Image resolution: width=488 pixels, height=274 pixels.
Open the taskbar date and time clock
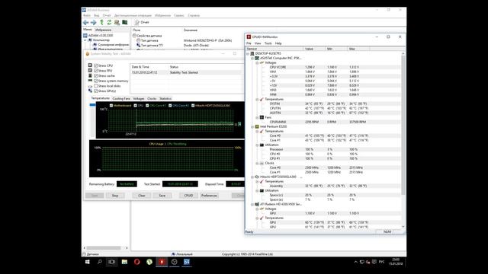(396, 262)
